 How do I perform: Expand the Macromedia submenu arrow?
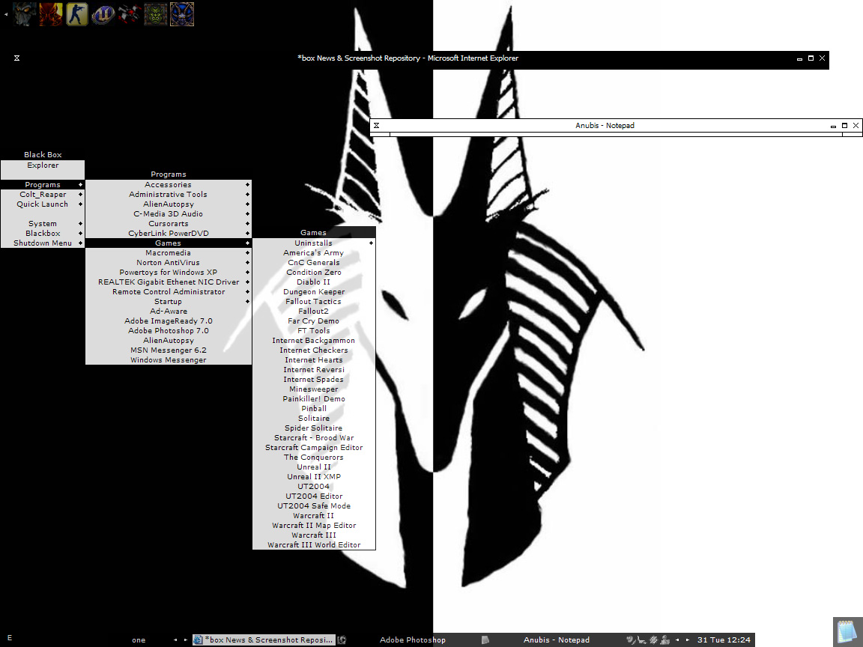tap(248, 253)
